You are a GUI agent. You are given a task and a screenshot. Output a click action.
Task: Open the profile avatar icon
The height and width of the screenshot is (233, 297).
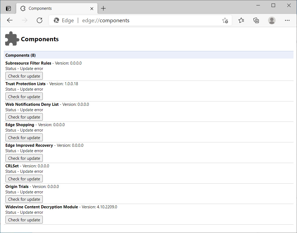click(x=272, y=20)
